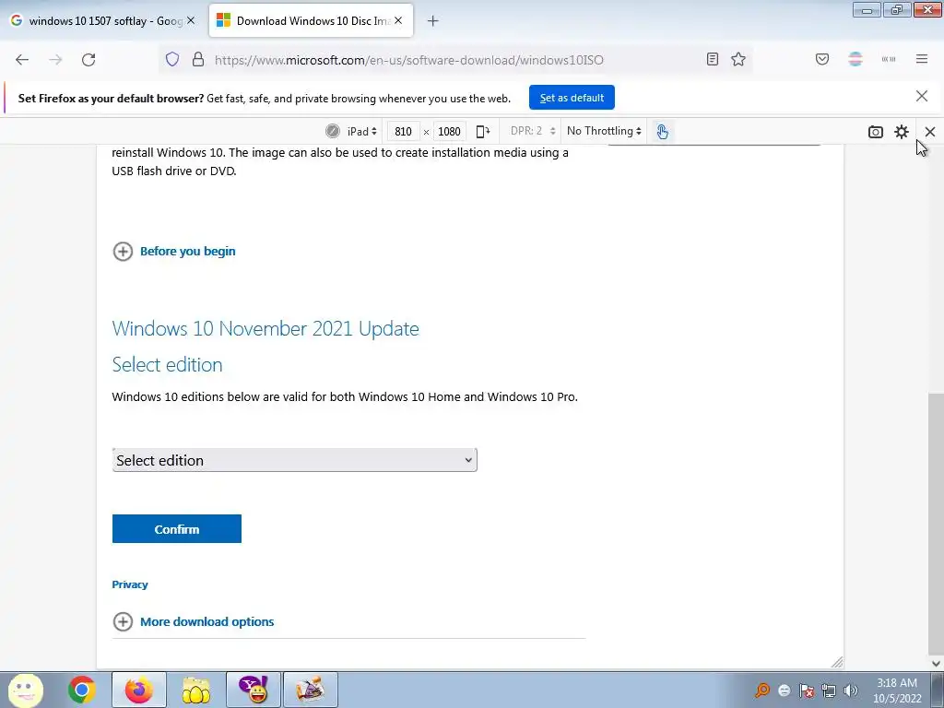Click the viewport height field 1080
Image resolution: width=944 pixels, height=708 pixels.
[449, 131]
